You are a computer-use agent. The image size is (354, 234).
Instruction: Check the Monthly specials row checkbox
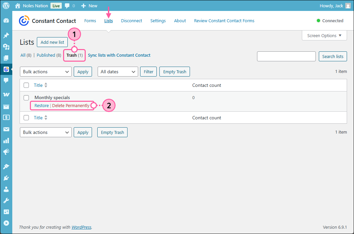tap(26, 97)
